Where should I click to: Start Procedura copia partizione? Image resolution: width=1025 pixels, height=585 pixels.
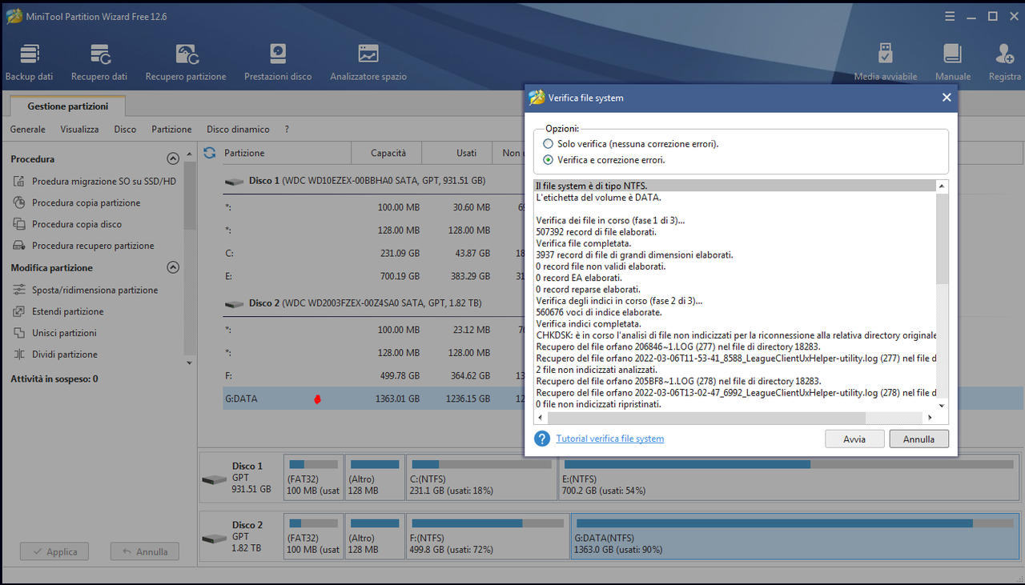pos(76,203)
